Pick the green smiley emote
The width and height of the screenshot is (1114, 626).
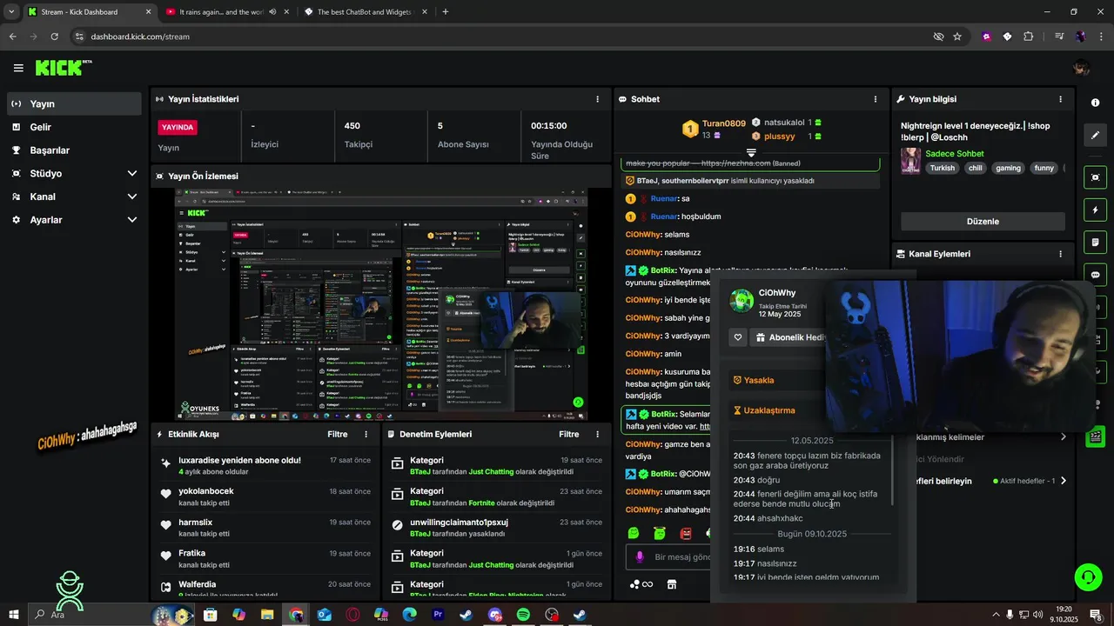634,533
